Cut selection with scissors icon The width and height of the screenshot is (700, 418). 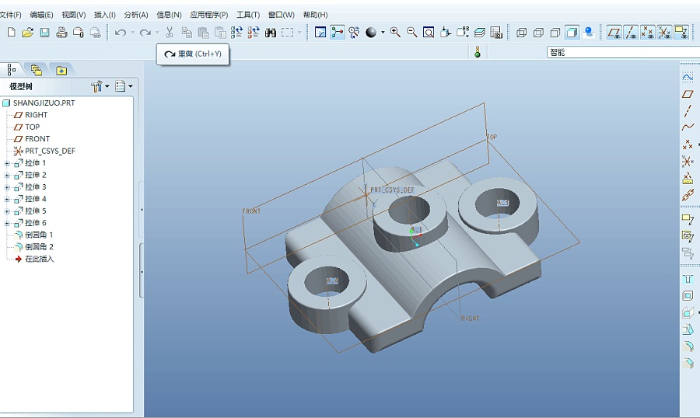tap(170, 32)
